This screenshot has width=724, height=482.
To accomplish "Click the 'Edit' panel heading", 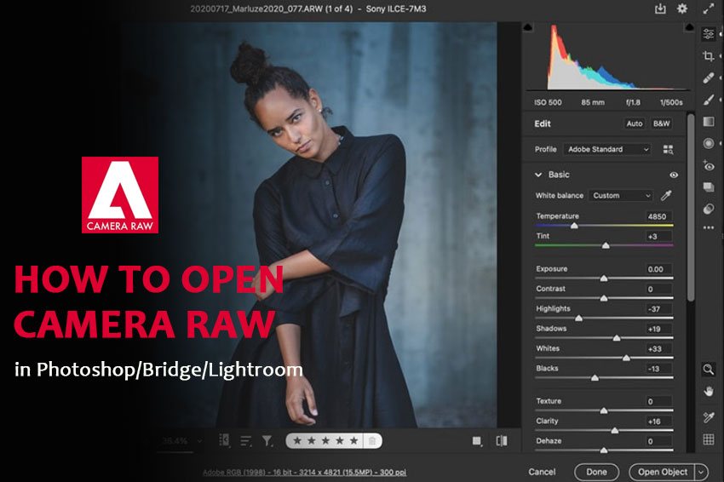I will pyautogui.click(x=543, y=123).
